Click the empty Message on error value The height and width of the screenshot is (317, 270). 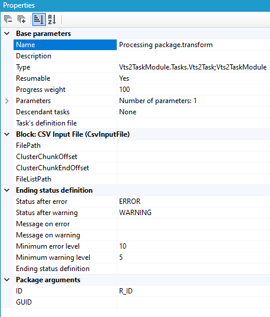(x=193, y=224)
